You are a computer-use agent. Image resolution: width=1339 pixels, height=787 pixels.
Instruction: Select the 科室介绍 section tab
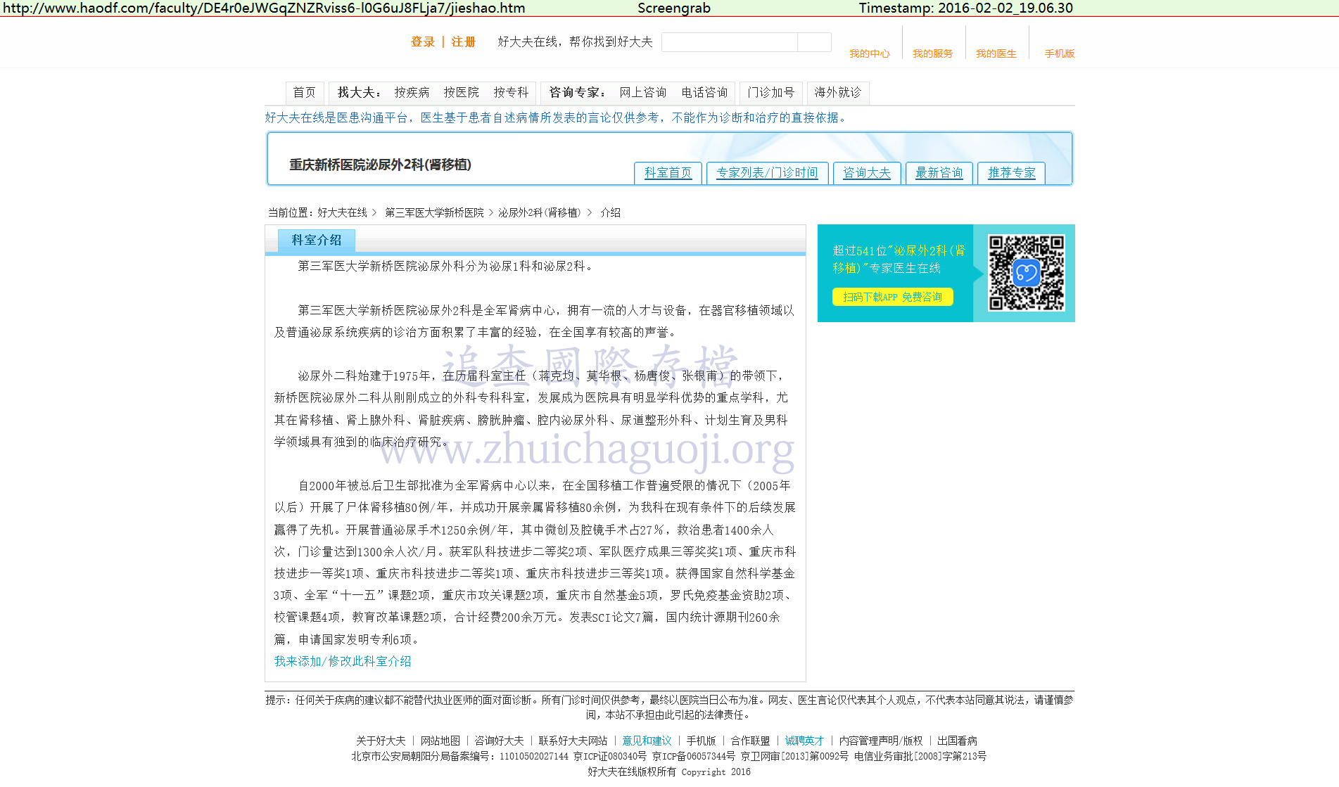click(317, 241)
